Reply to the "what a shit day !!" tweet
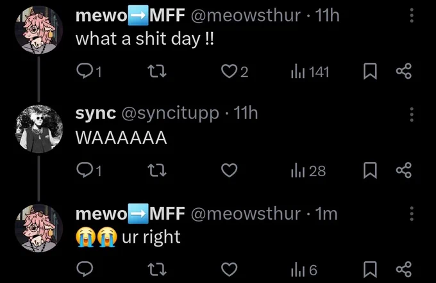The image size is (436, 283). [88, 71]
